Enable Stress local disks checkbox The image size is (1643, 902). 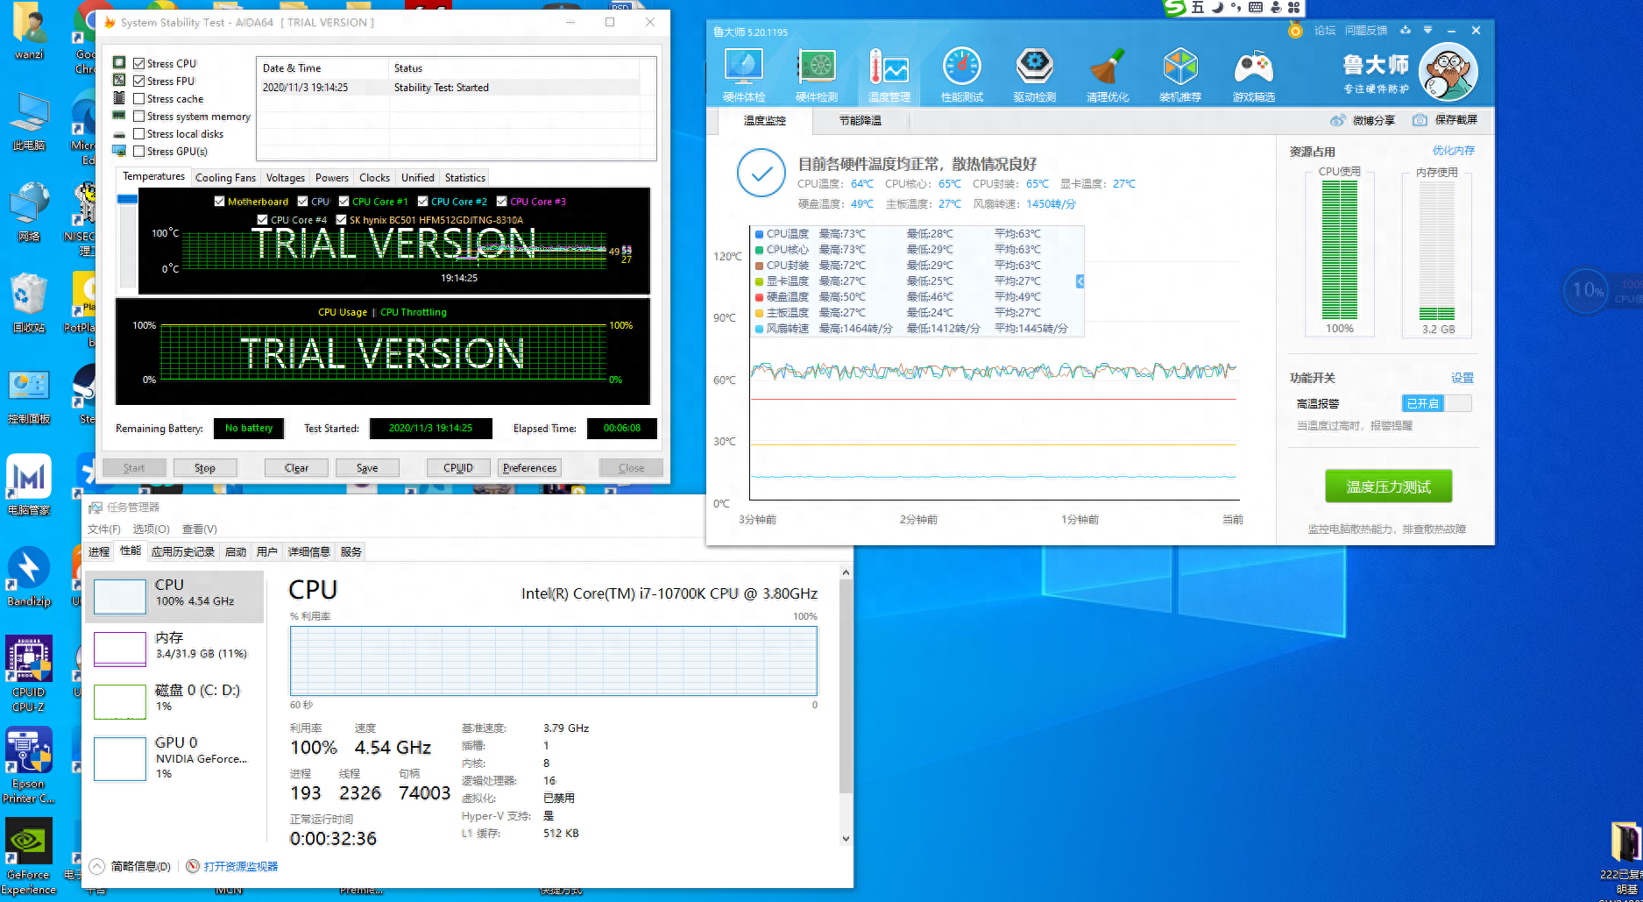(x=138, y=133)
